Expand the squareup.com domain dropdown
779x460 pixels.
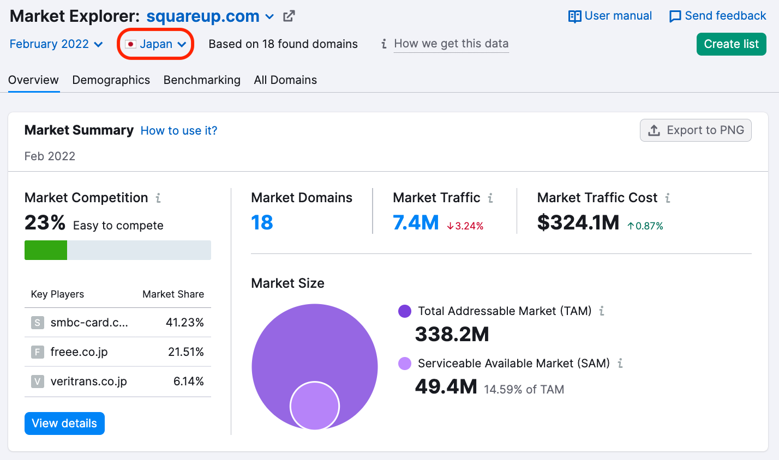[x=269, y=16]
